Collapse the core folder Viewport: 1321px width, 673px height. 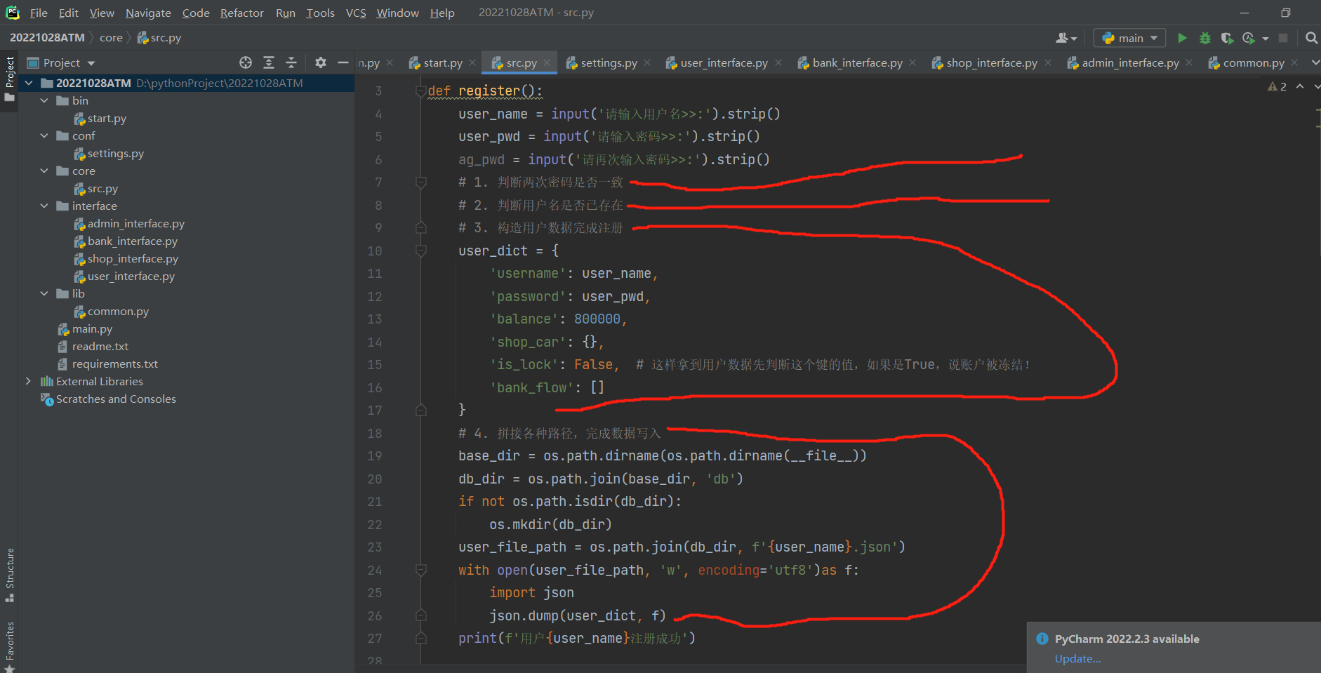coord(44,171)
